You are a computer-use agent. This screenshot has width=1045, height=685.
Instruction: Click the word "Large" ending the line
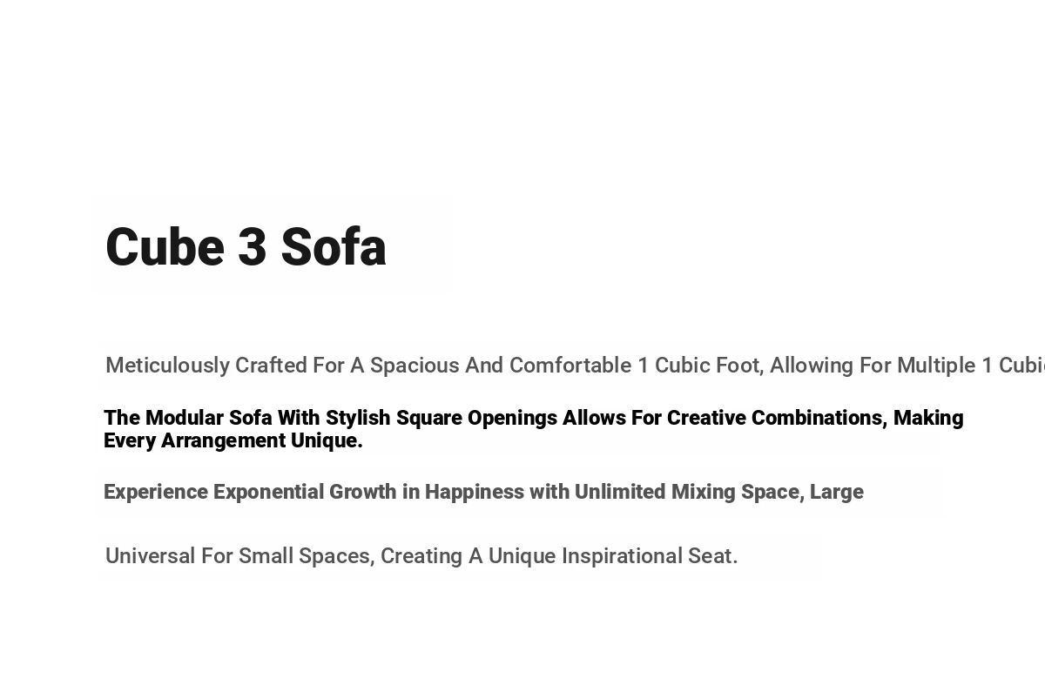click(x=837, y=492)
